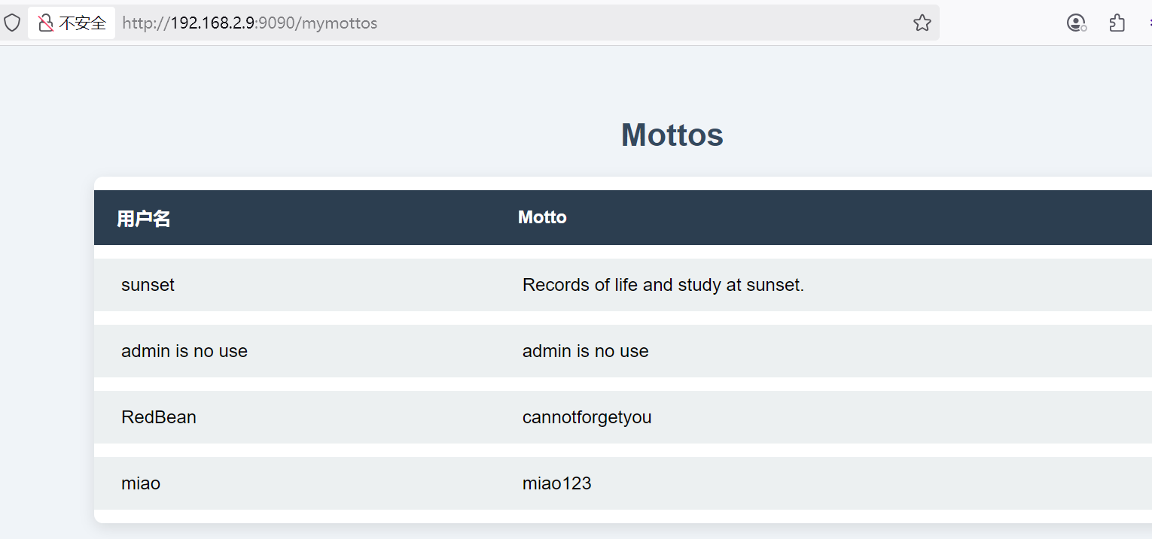The width and height of the screenshot is (1152, 539).
Task: Select the "sunset" username cell
Action: point(148,285)
